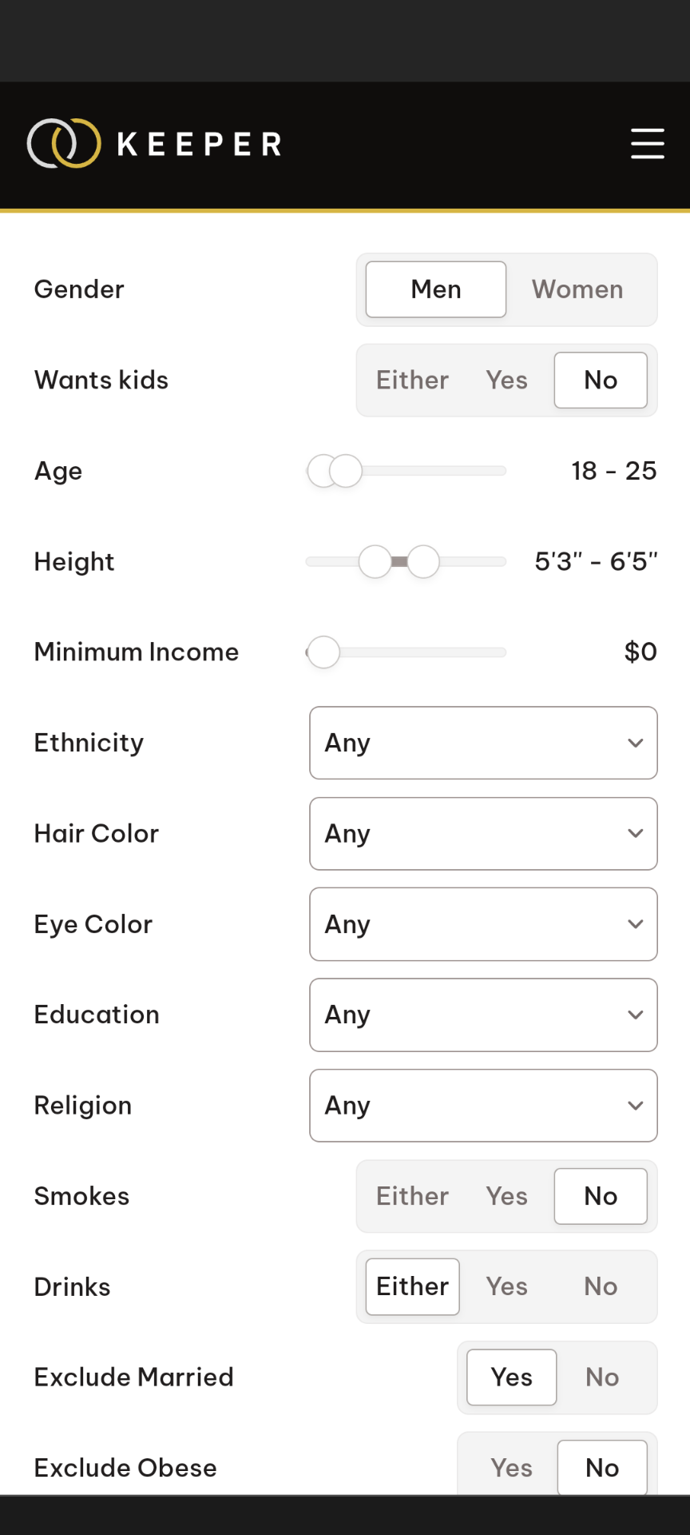Open the Eye Color dropdown
The width and height of the screenshot is (690, 1535).
pos(483,924)
